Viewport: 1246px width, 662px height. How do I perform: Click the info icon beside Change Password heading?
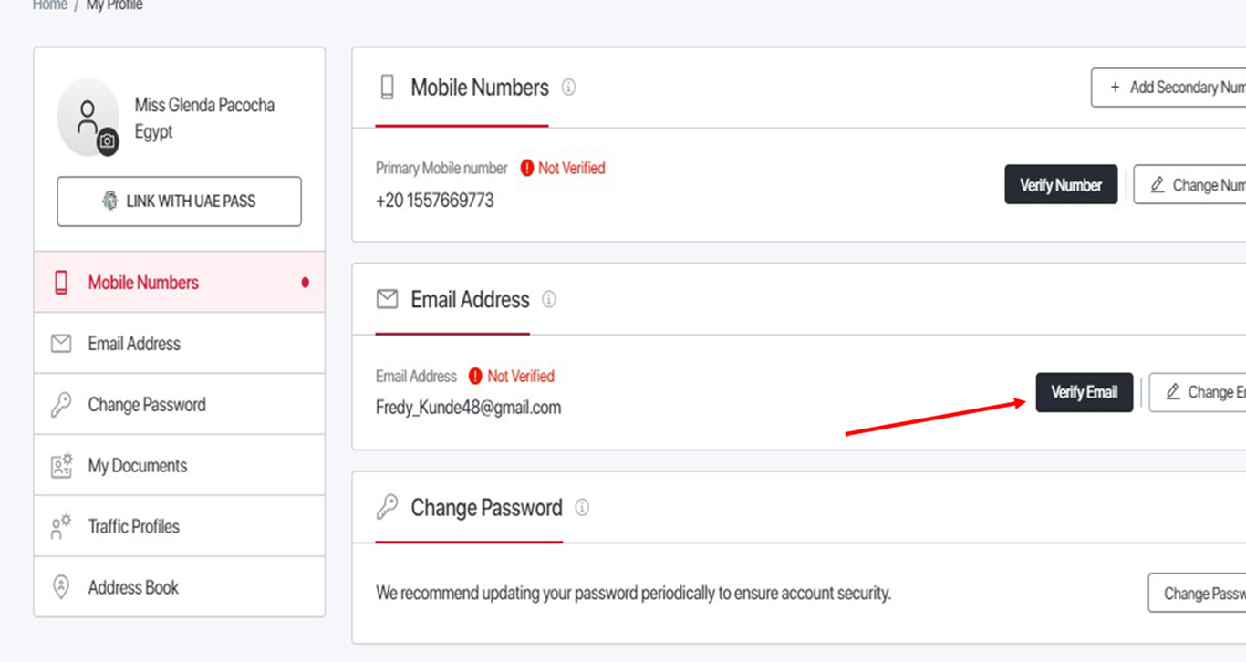pos(582,508)
